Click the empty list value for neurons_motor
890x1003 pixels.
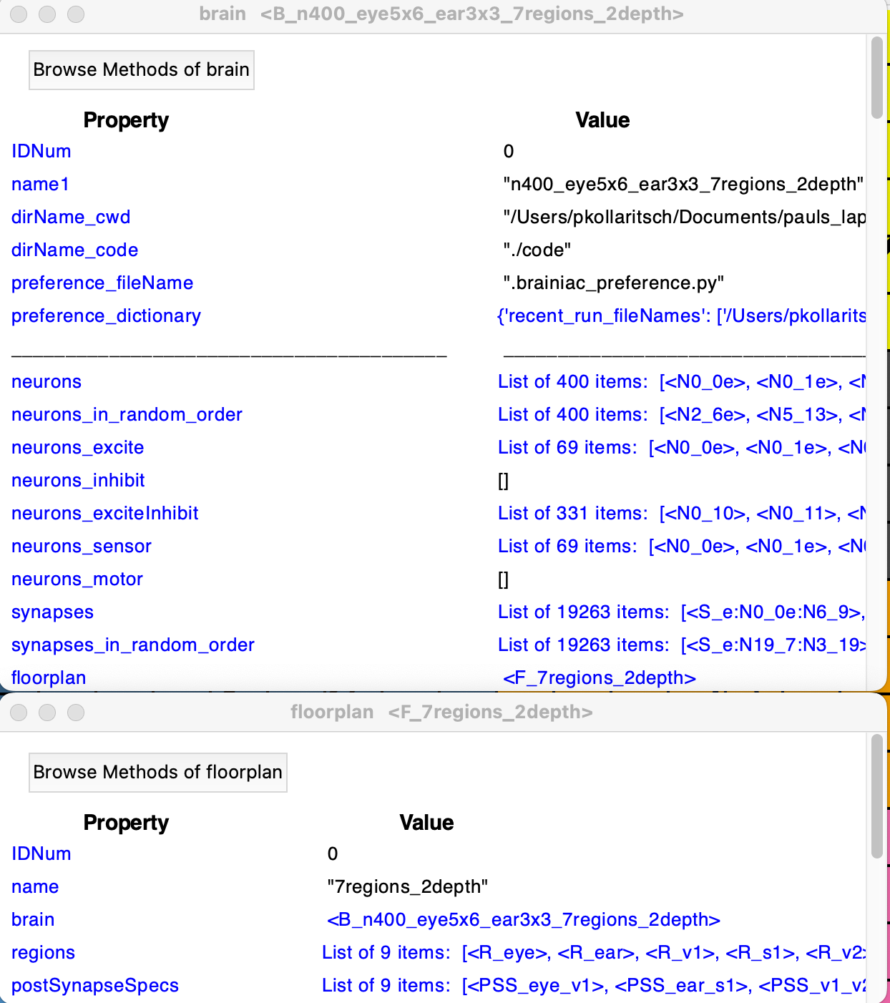coord(503,580)
